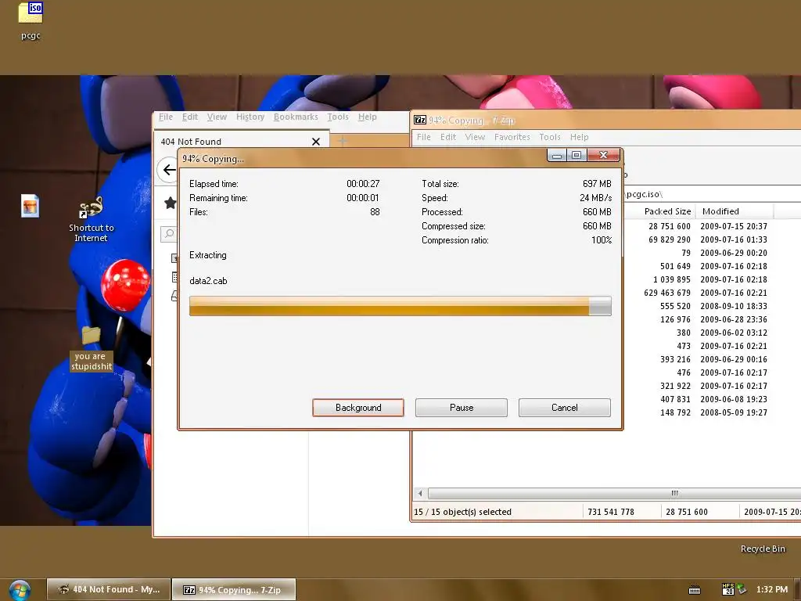
Task: Select row modified 2009-06-08 19:23
Action: click(x=712, y=399)
